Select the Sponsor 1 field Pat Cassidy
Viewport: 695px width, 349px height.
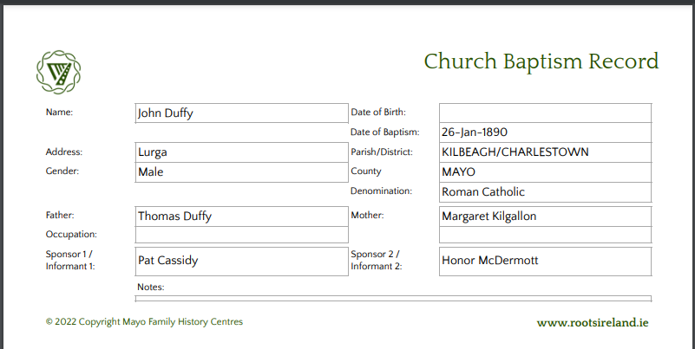point(241,262)
